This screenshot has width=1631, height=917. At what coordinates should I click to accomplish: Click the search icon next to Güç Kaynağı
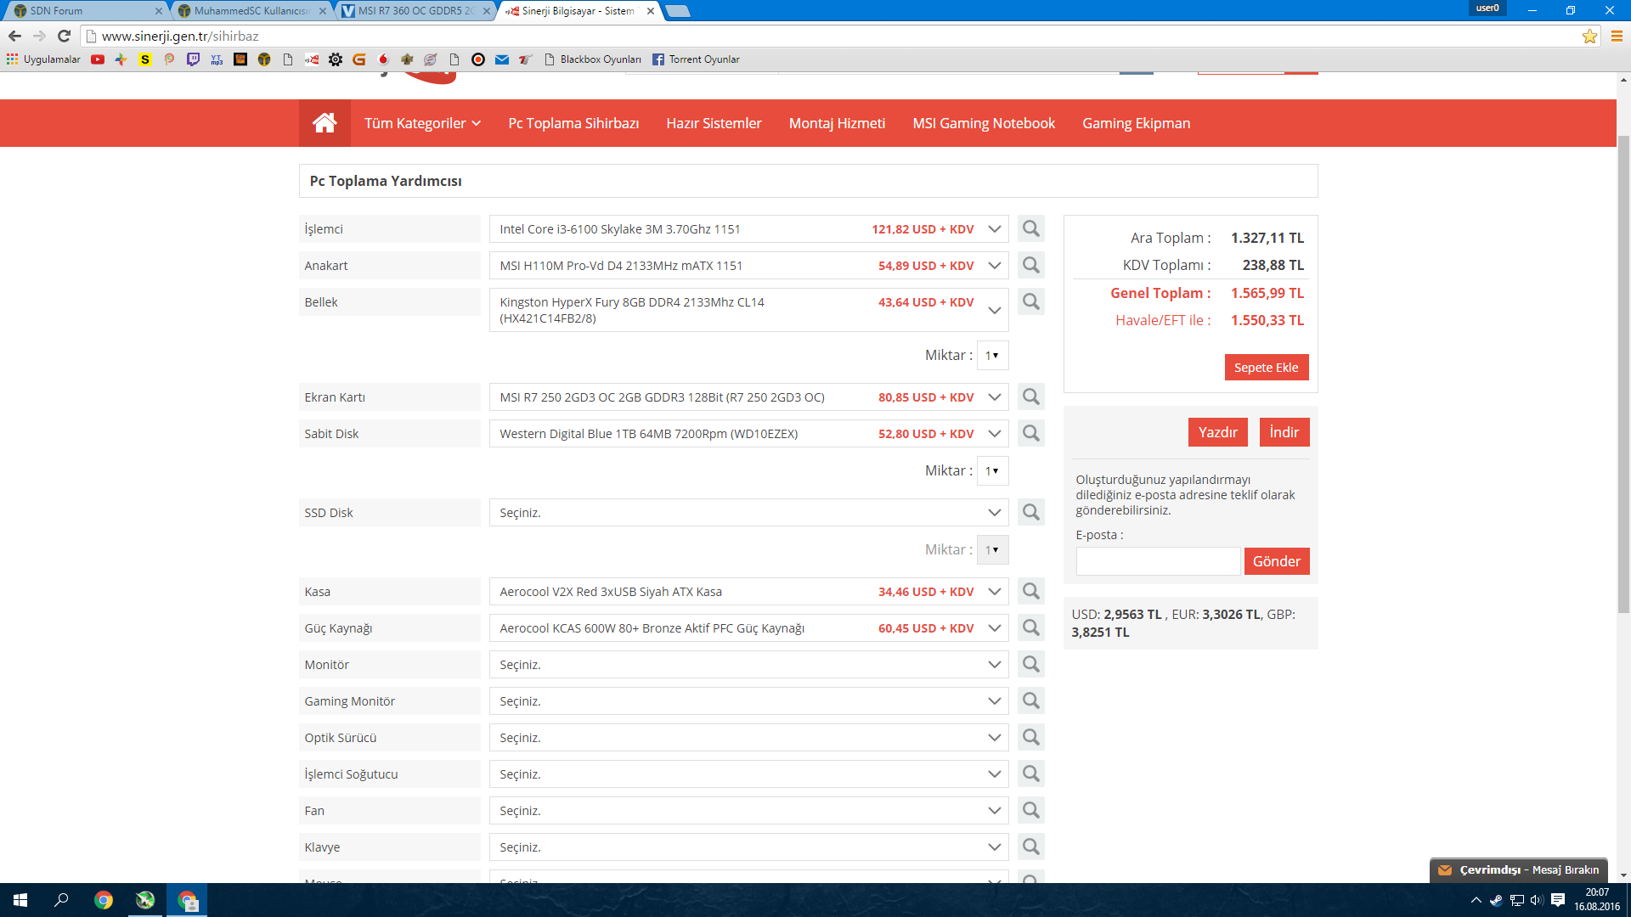[1030, 628]
